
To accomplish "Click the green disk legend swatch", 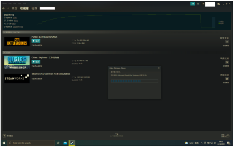I will [219, 23].
